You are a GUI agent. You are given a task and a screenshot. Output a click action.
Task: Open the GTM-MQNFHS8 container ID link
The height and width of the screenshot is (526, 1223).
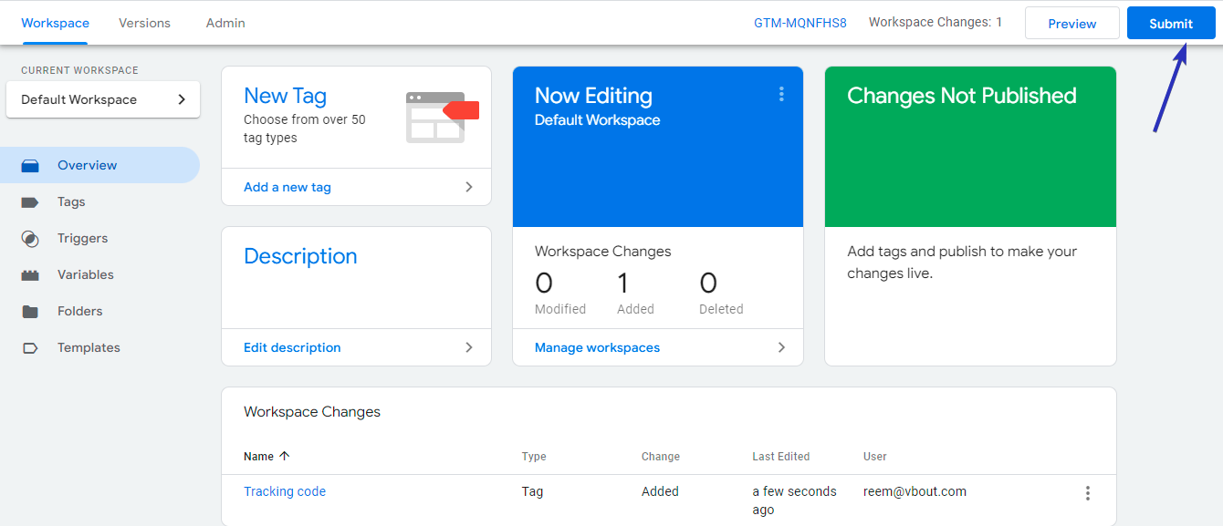pos(800,23)
